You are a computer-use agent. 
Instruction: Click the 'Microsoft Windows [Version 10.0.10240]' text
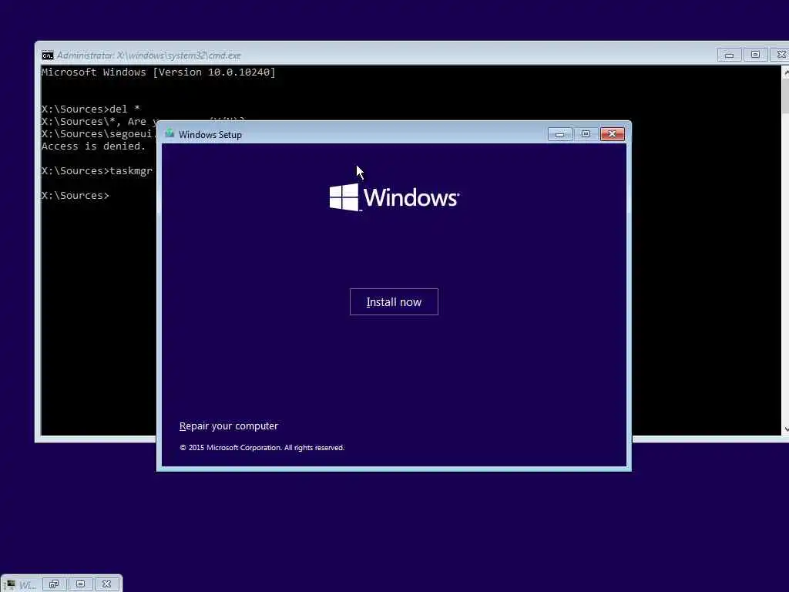[x=159, y=72]
